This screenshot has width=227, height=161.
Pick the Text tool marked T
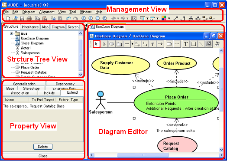[186, 44]
